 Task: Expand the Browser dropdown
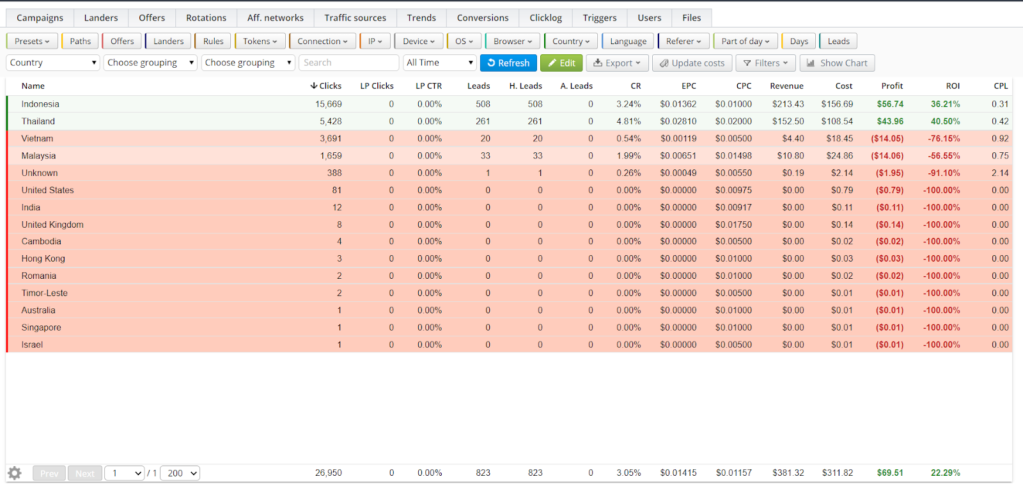click(x=513, y=42)
